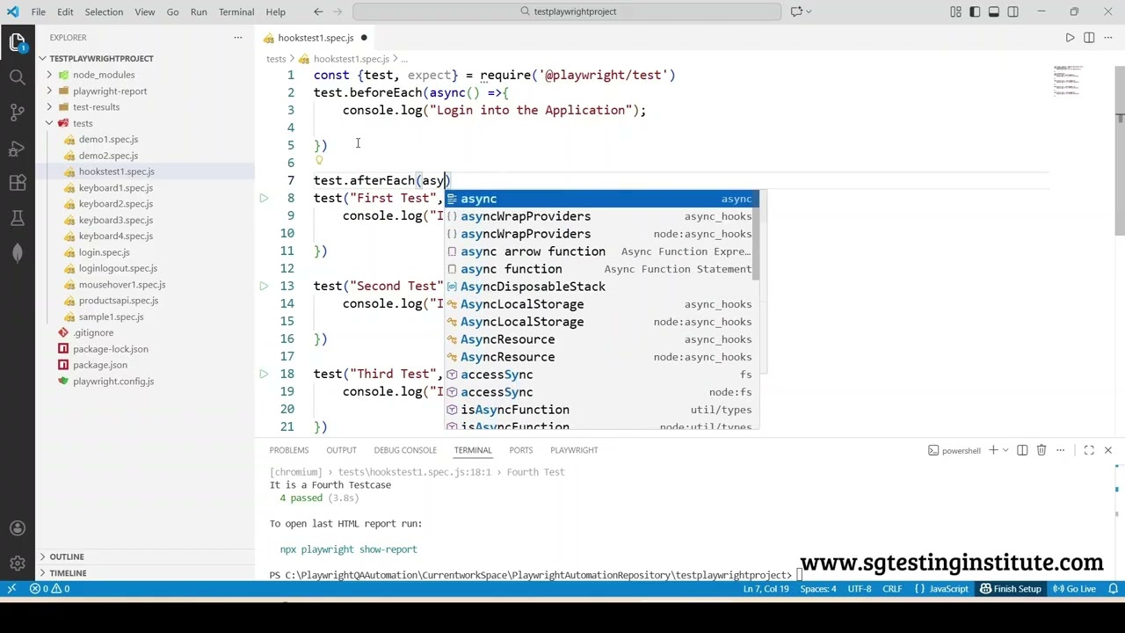This screenshot has width=1125, height=633.
Task: Open the Source Control view
Action: click(18, 113)
